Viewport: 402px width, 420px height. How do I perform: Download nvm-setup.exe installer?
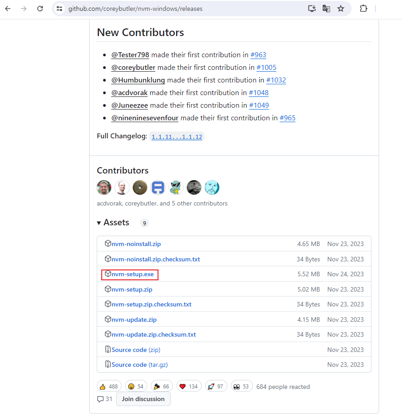tap(132, 274)
